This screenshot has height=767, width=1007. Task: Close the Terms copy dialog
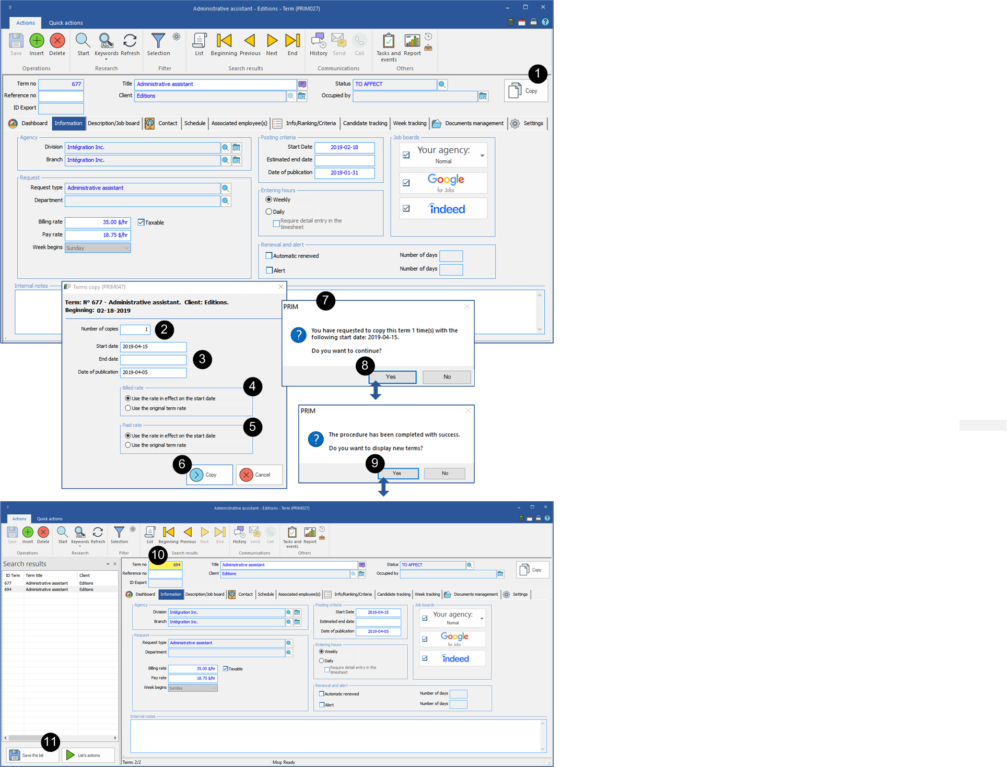pos(281,287)
